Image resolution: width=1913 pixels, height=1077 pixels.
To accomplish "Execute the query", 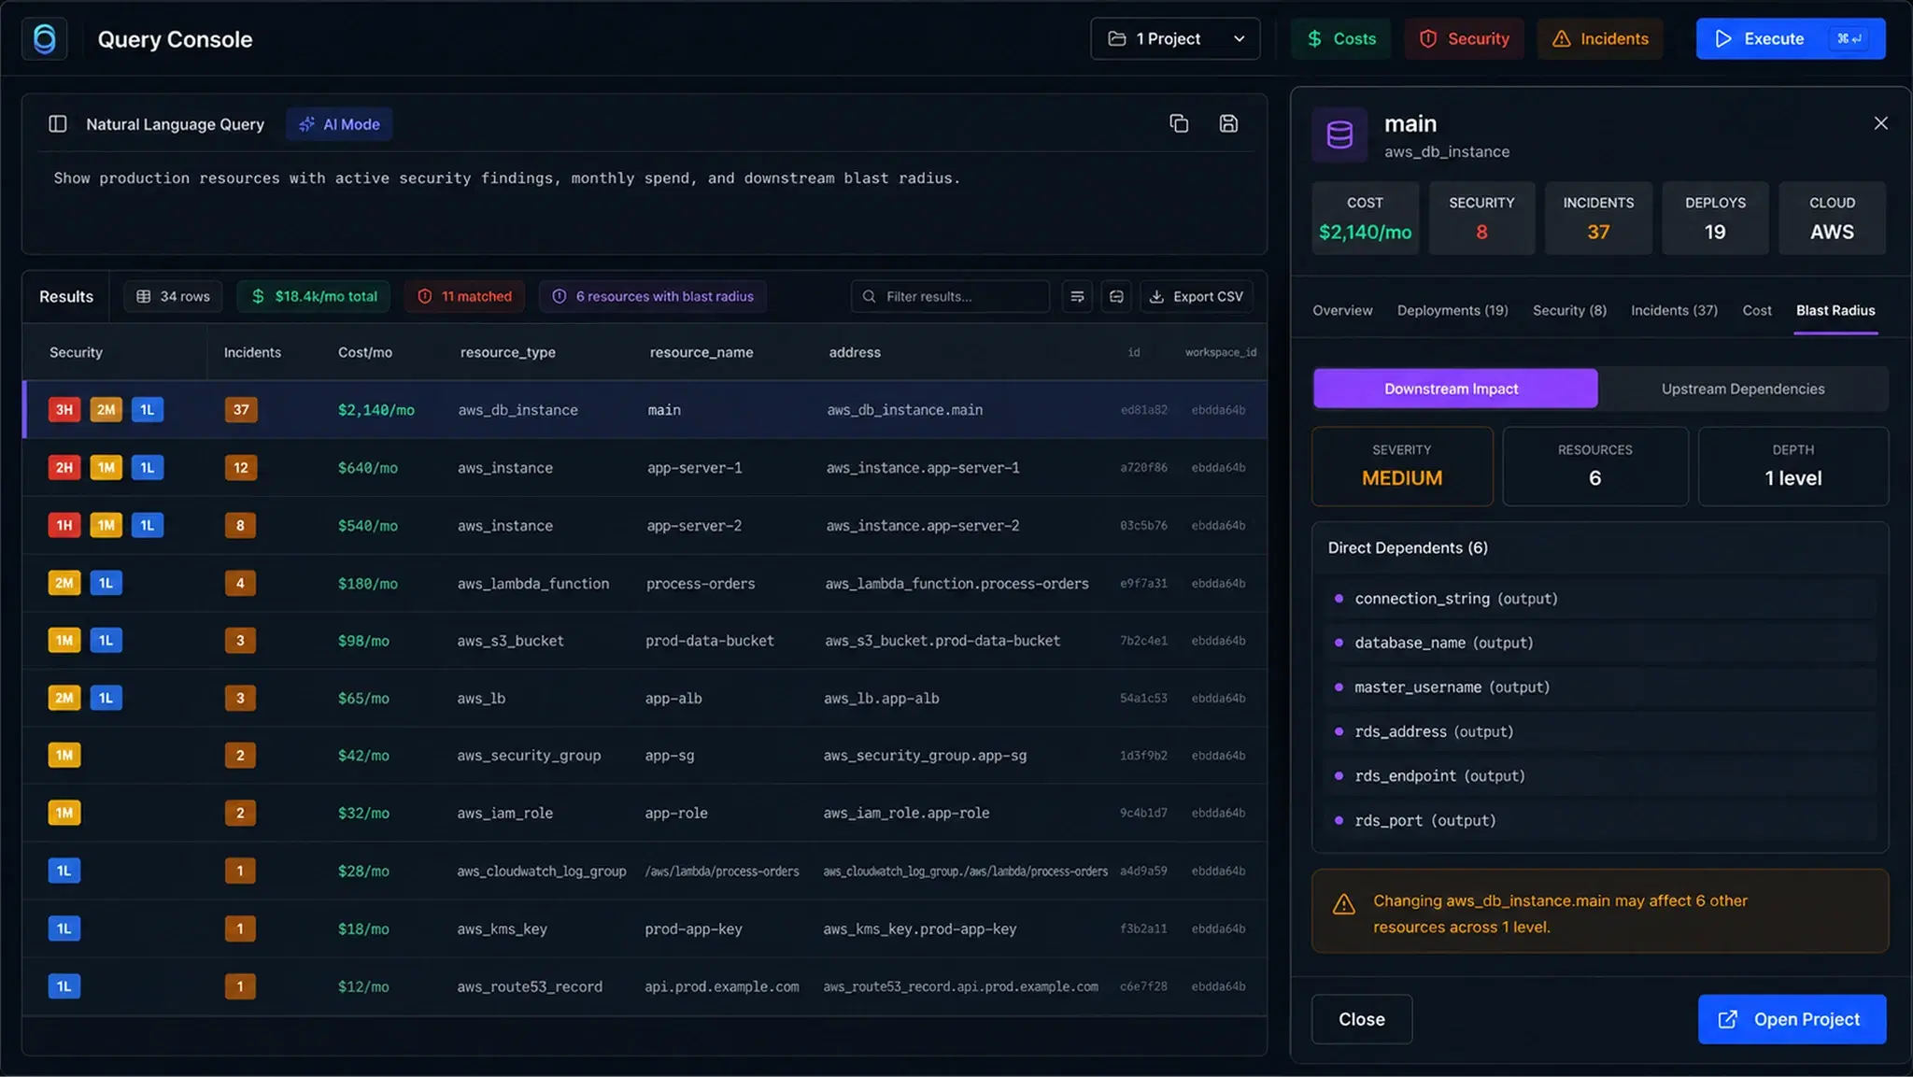I will [x=1791, y=38].
